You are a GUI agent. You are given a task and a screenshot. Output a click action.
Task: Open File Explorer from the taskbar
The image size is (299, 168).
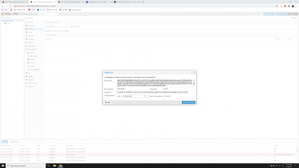pyautogui.click(x=54, y=166)
